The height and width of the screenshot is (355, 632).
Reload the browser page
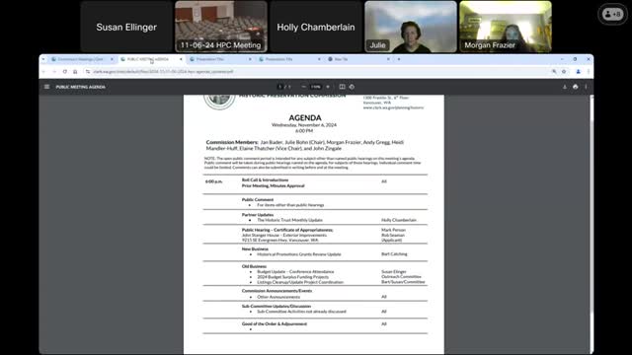pyautogui.click(x=65, y=71)
